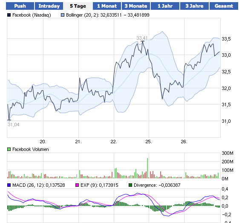
Task: Click the 0M volume axis label
Action: click(225, 179)
